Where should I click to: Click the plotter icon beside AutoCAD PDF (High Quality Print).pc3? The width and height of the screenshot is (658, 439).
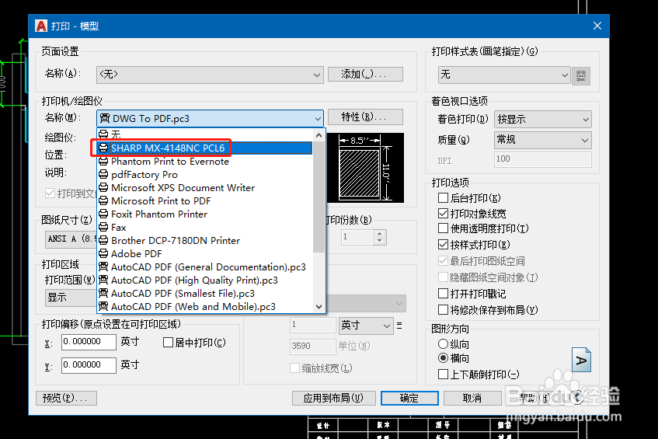[103, 280]
